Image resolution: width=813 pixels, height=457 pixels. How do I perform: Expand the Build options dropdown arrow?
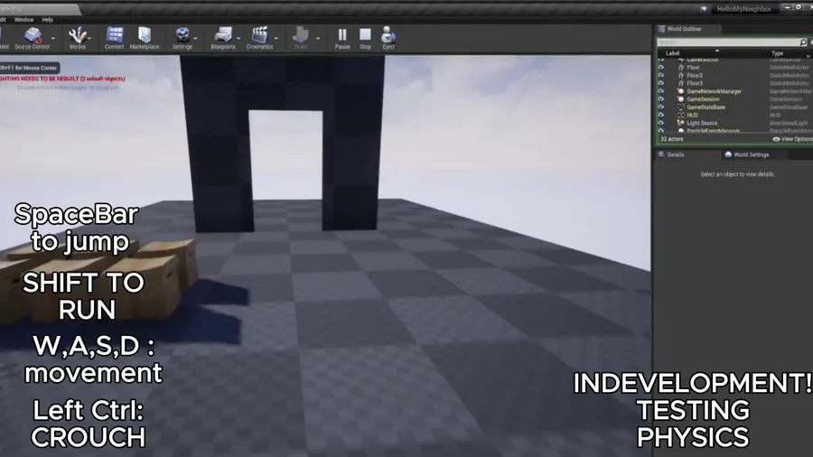[x=318, y=38]
